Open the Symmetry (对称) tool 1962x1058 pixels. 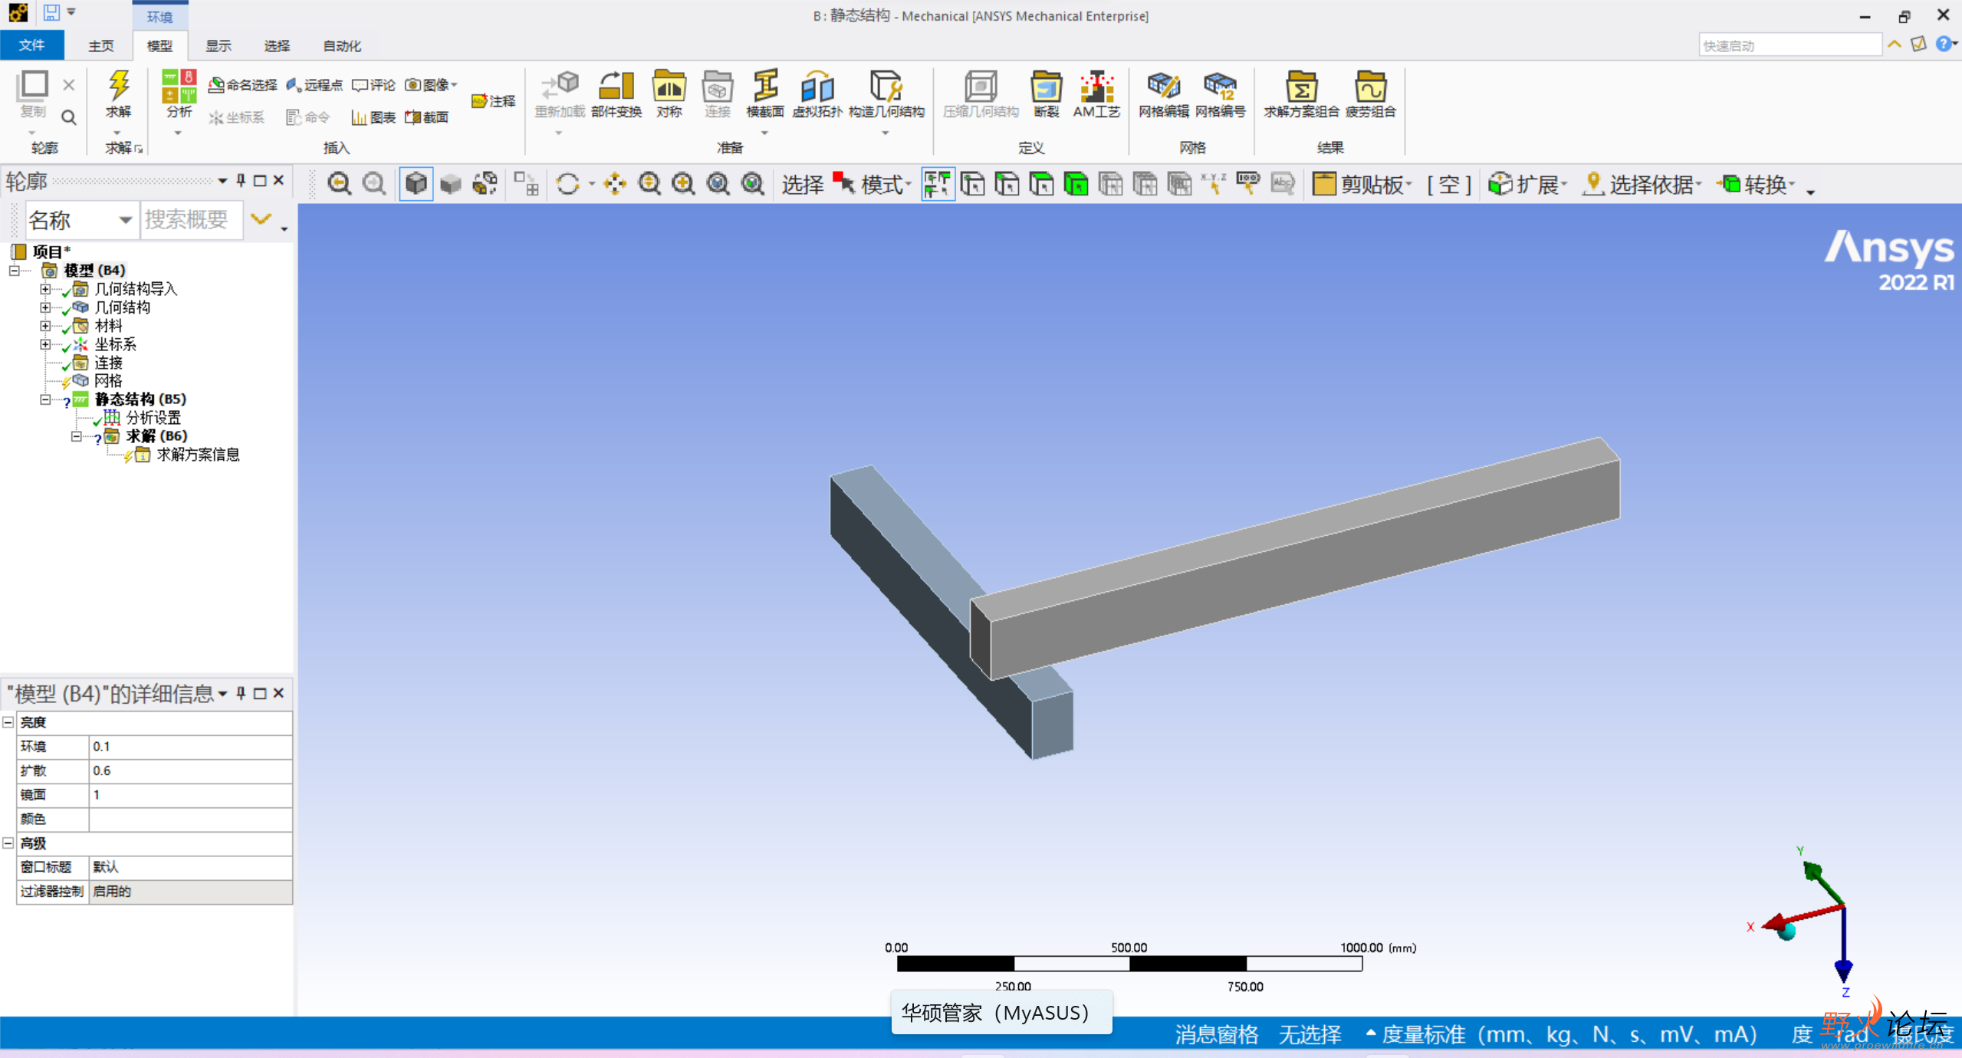point(669,94)
